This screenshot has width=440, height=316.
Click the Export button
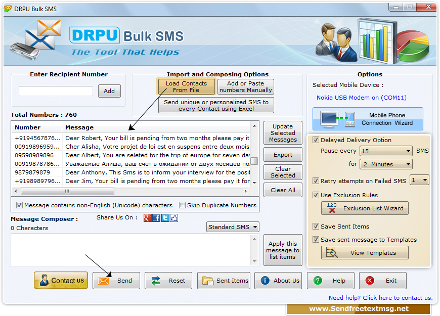283,155
